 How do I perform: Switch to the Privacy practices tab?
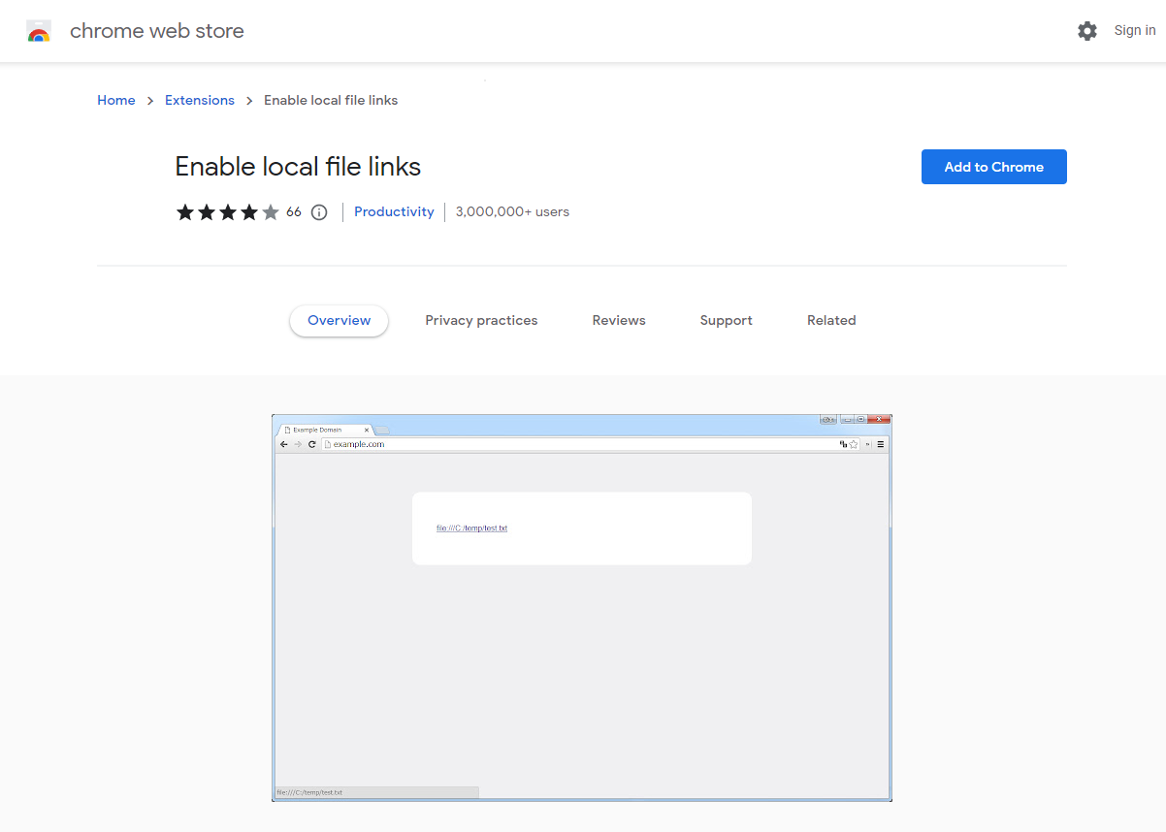[481, 321]
